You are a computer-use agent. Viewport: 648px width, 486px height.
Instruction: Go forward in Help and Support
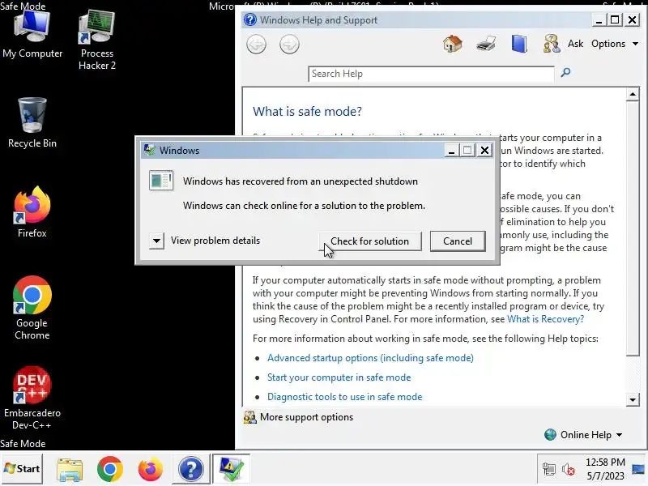point(289,45)
